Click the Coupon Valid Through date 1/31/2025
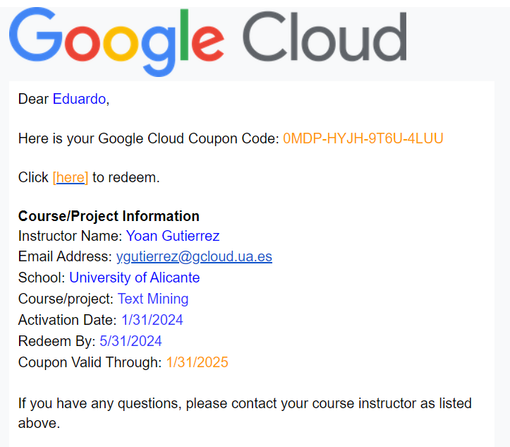The height and width of the screenshot is (447, 510). 197,362
